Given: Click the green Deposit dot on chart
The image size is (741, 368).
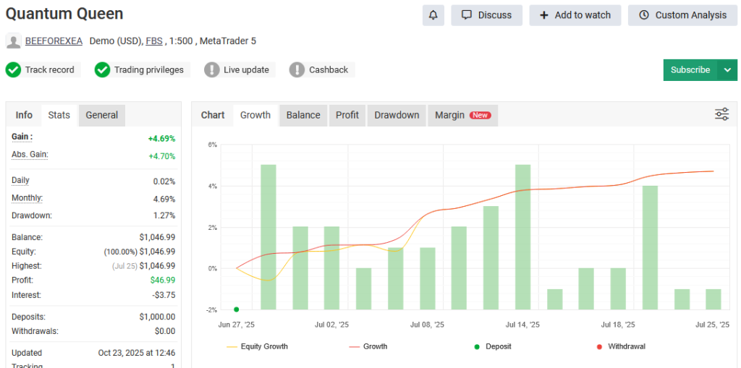Looking at the screenshot, I should [237, 309].
